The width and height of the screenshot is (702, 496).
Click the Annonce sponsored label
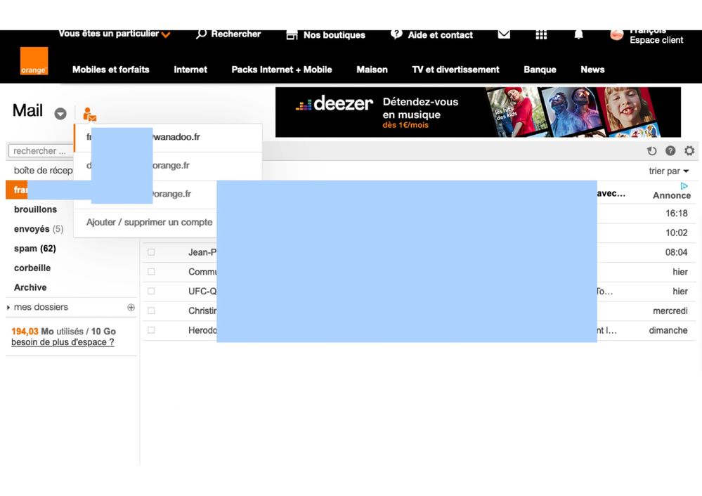click(x=672, y=195)
